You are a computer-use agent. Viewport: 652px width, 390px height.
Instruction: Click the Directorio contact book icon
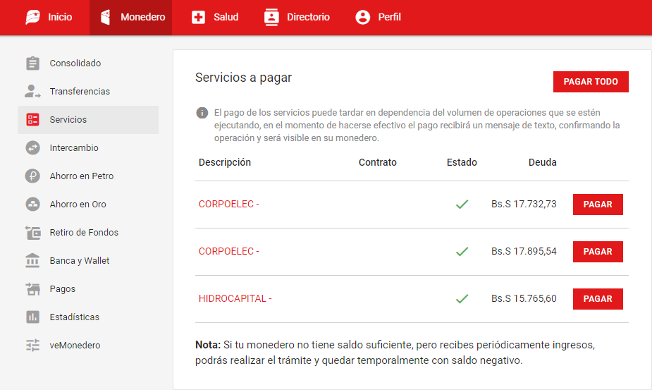click(x=271, y=17)
